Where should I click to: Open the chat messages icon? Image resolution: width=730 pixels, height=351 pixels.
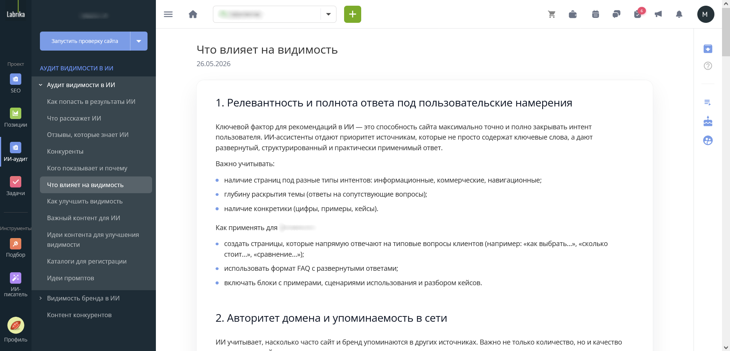(x=616, y=14)
